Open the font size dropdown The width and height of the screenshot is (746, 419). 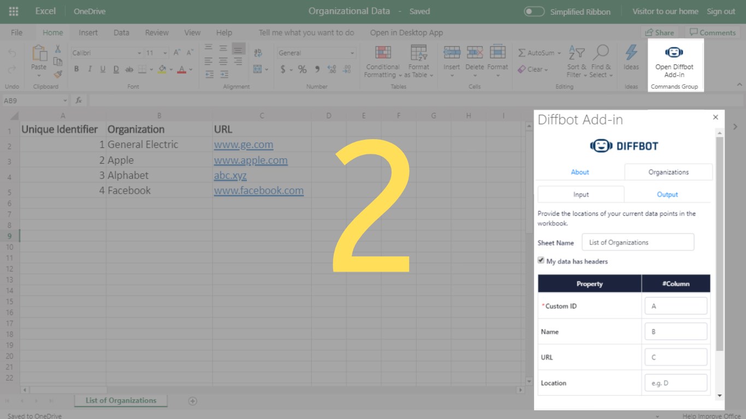[x=165, y=53]
